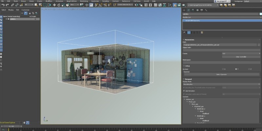Toggle the Use Animation checkbox
This screenshot has width=262, height=131.
184,91
